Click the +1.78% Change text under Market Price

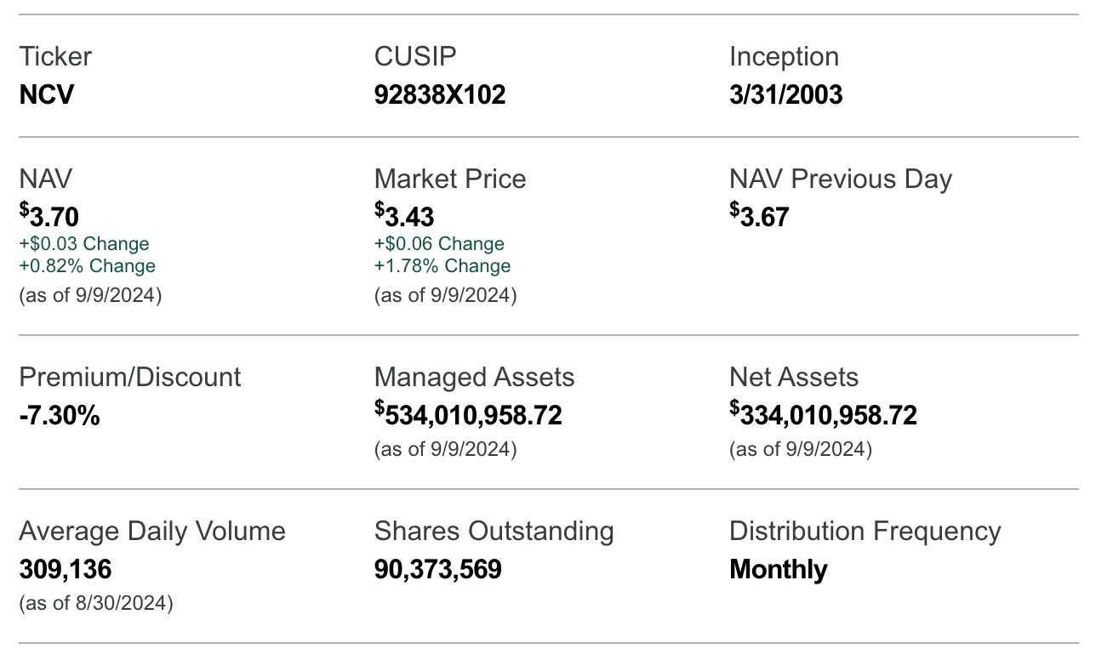442,265
